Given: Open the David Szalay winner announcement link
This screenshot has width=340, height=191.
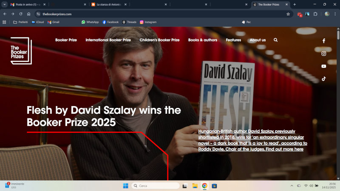Looking at the screenshot, I should pos(252,140).
